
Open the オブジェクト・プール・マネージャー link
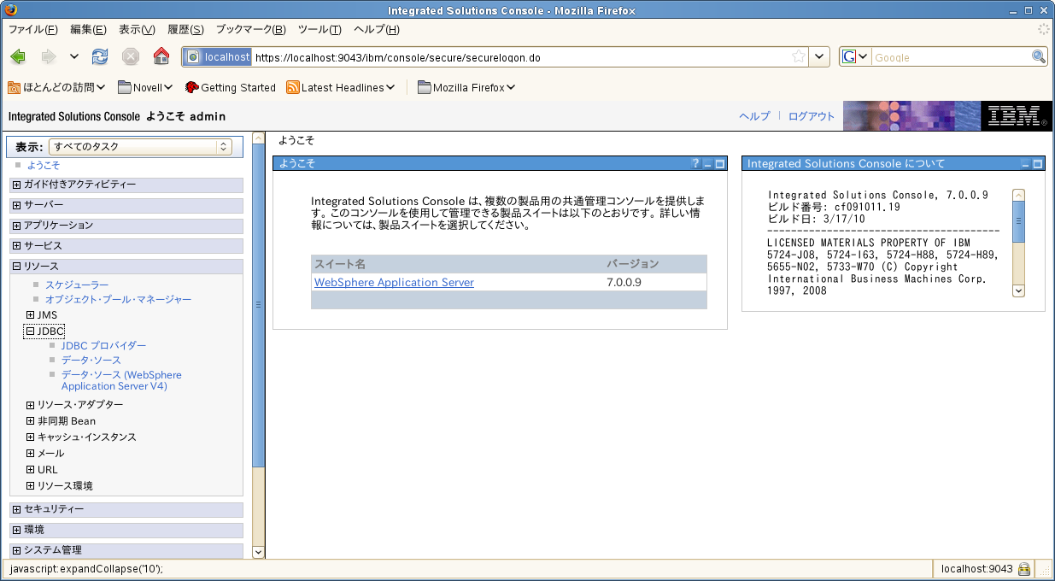tap(118, 299)
